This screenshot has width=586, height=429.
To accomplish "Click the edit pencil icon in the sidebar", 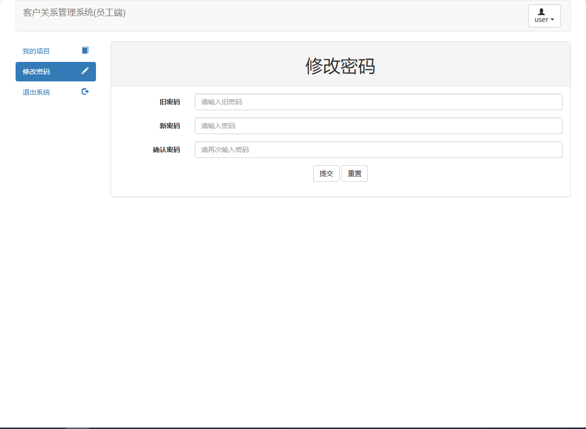I will 85,71.
